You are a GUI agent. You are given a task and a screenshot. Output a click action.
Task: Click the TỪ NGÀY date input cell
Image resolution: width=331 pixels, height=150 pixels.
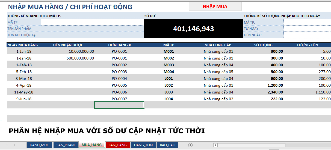307,29
